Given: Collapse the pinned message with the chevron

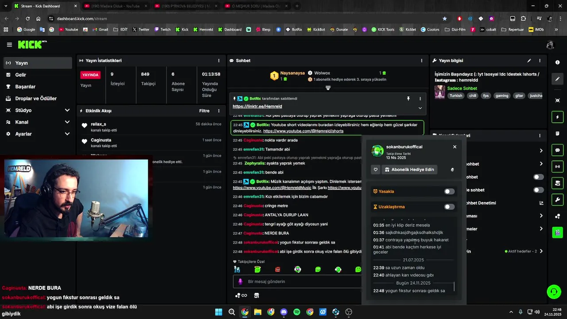Looking at the screenshot, I should pos(420,108).
